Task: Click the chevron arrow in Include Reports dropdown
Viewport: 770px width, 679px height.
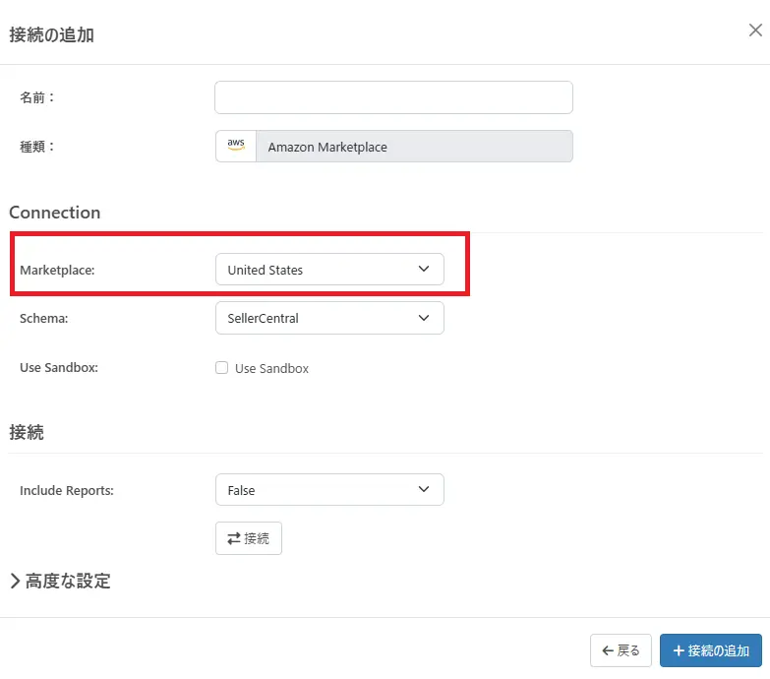Action: click(424, 489)
